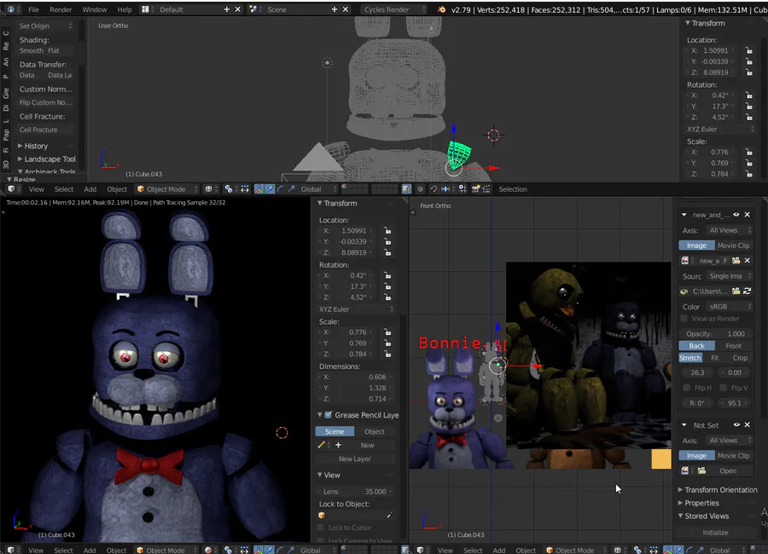Viewport: 768px width, 554px height.
Task: Open the Help menu
Action: 125,9
